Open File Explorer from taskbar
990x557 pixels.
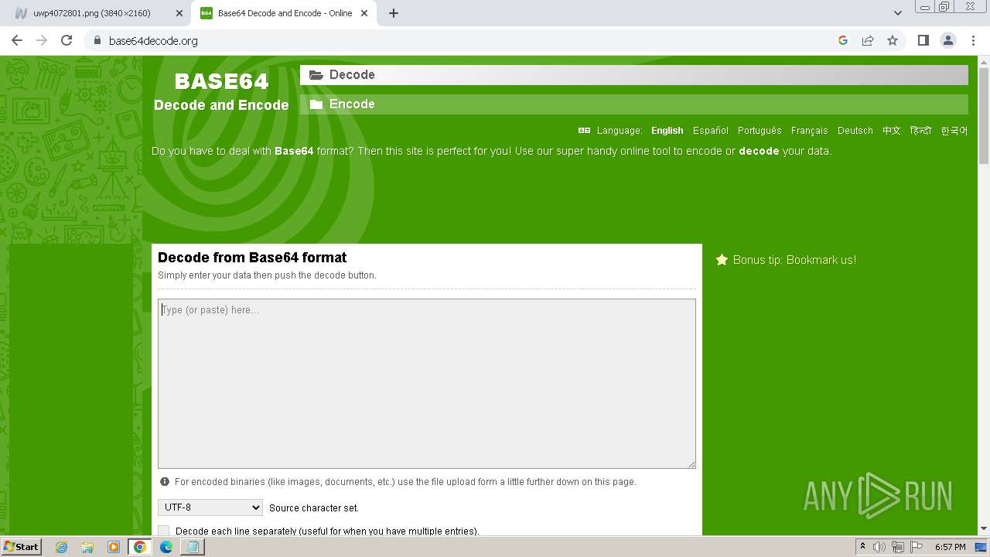tap(87, 547)
